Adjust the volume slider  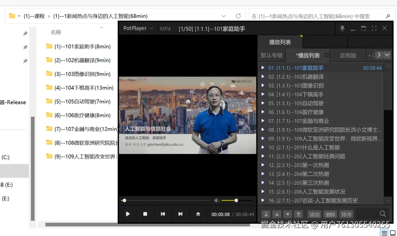[x=237, y=200]
